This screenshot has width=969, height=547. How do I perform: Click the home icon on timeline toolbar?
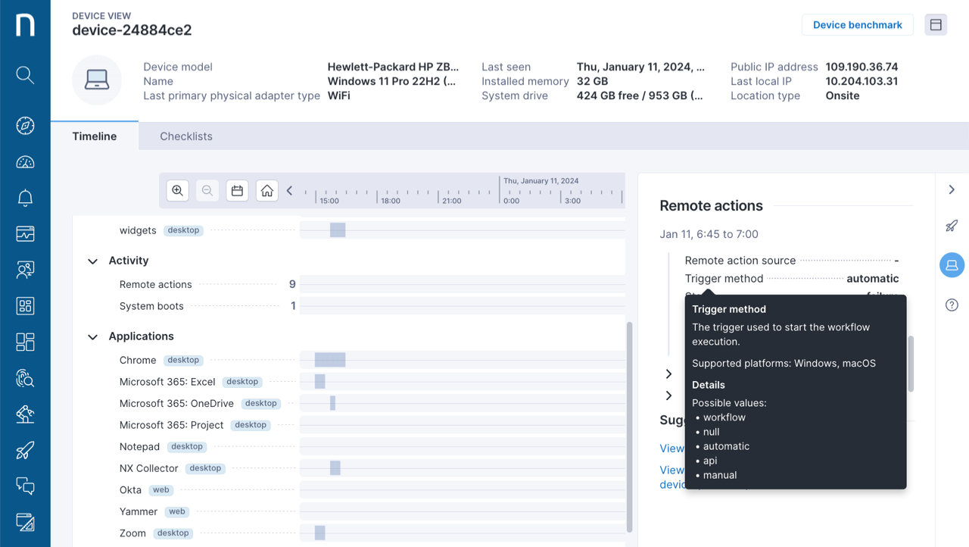tap(266, 191)
